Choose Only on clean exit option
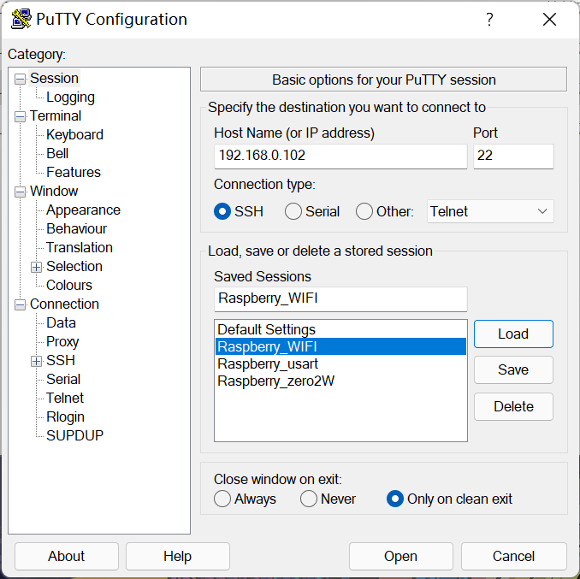This screenshot has width=580, height=579. [395, 499]
